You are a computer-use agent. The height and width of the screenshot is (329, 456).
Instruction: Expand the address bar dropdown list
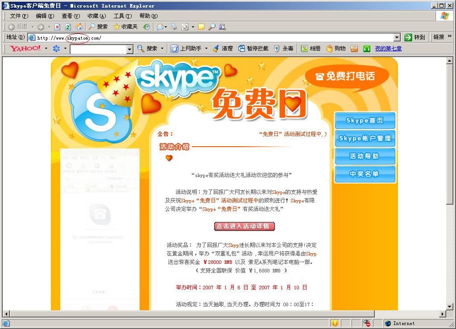[x=397, y=37]
